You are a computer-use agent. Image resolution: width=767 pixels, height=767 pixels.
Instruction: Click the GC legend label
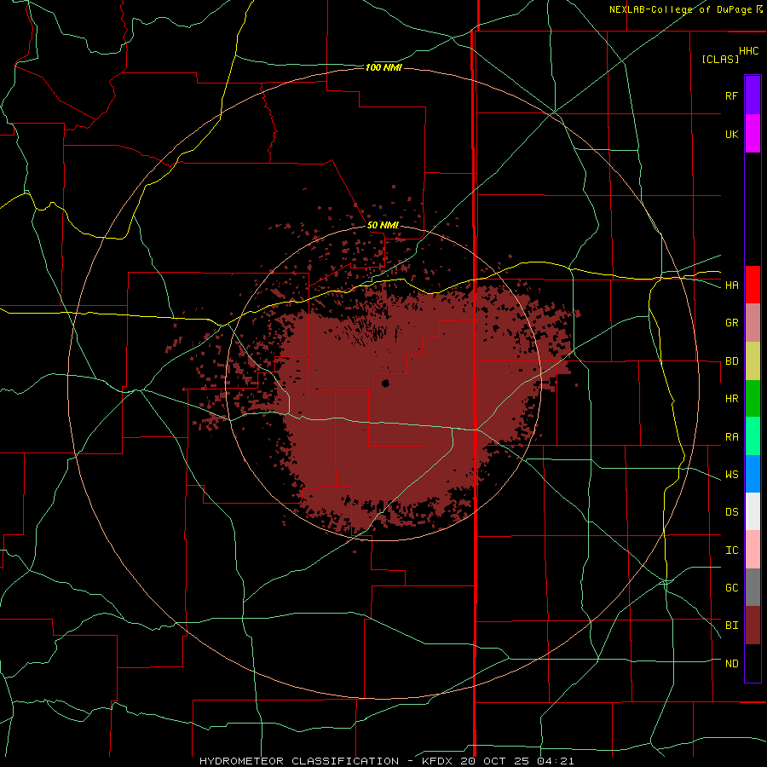pos(731,588)
